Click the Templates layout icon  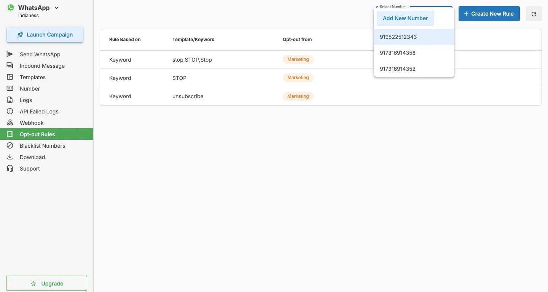(10, 77)
